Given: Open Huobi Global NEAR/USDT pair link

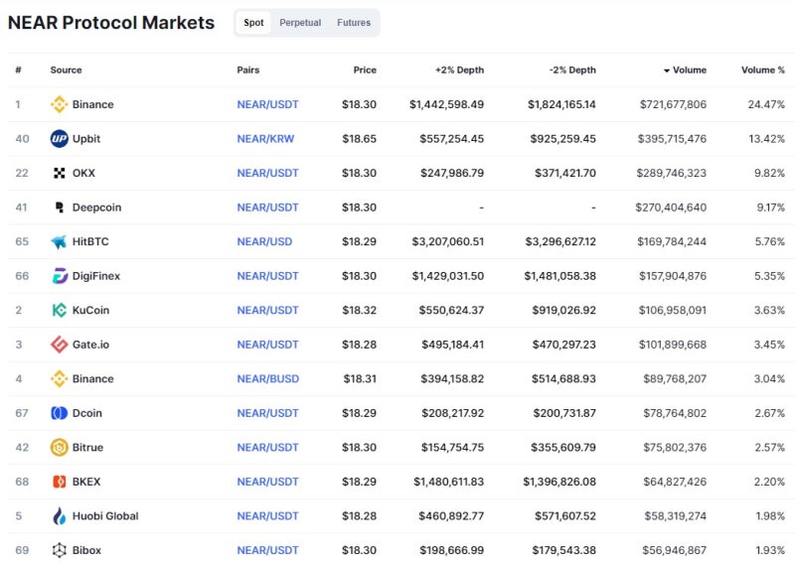Looking at the screenshot, I should (267, 516).
